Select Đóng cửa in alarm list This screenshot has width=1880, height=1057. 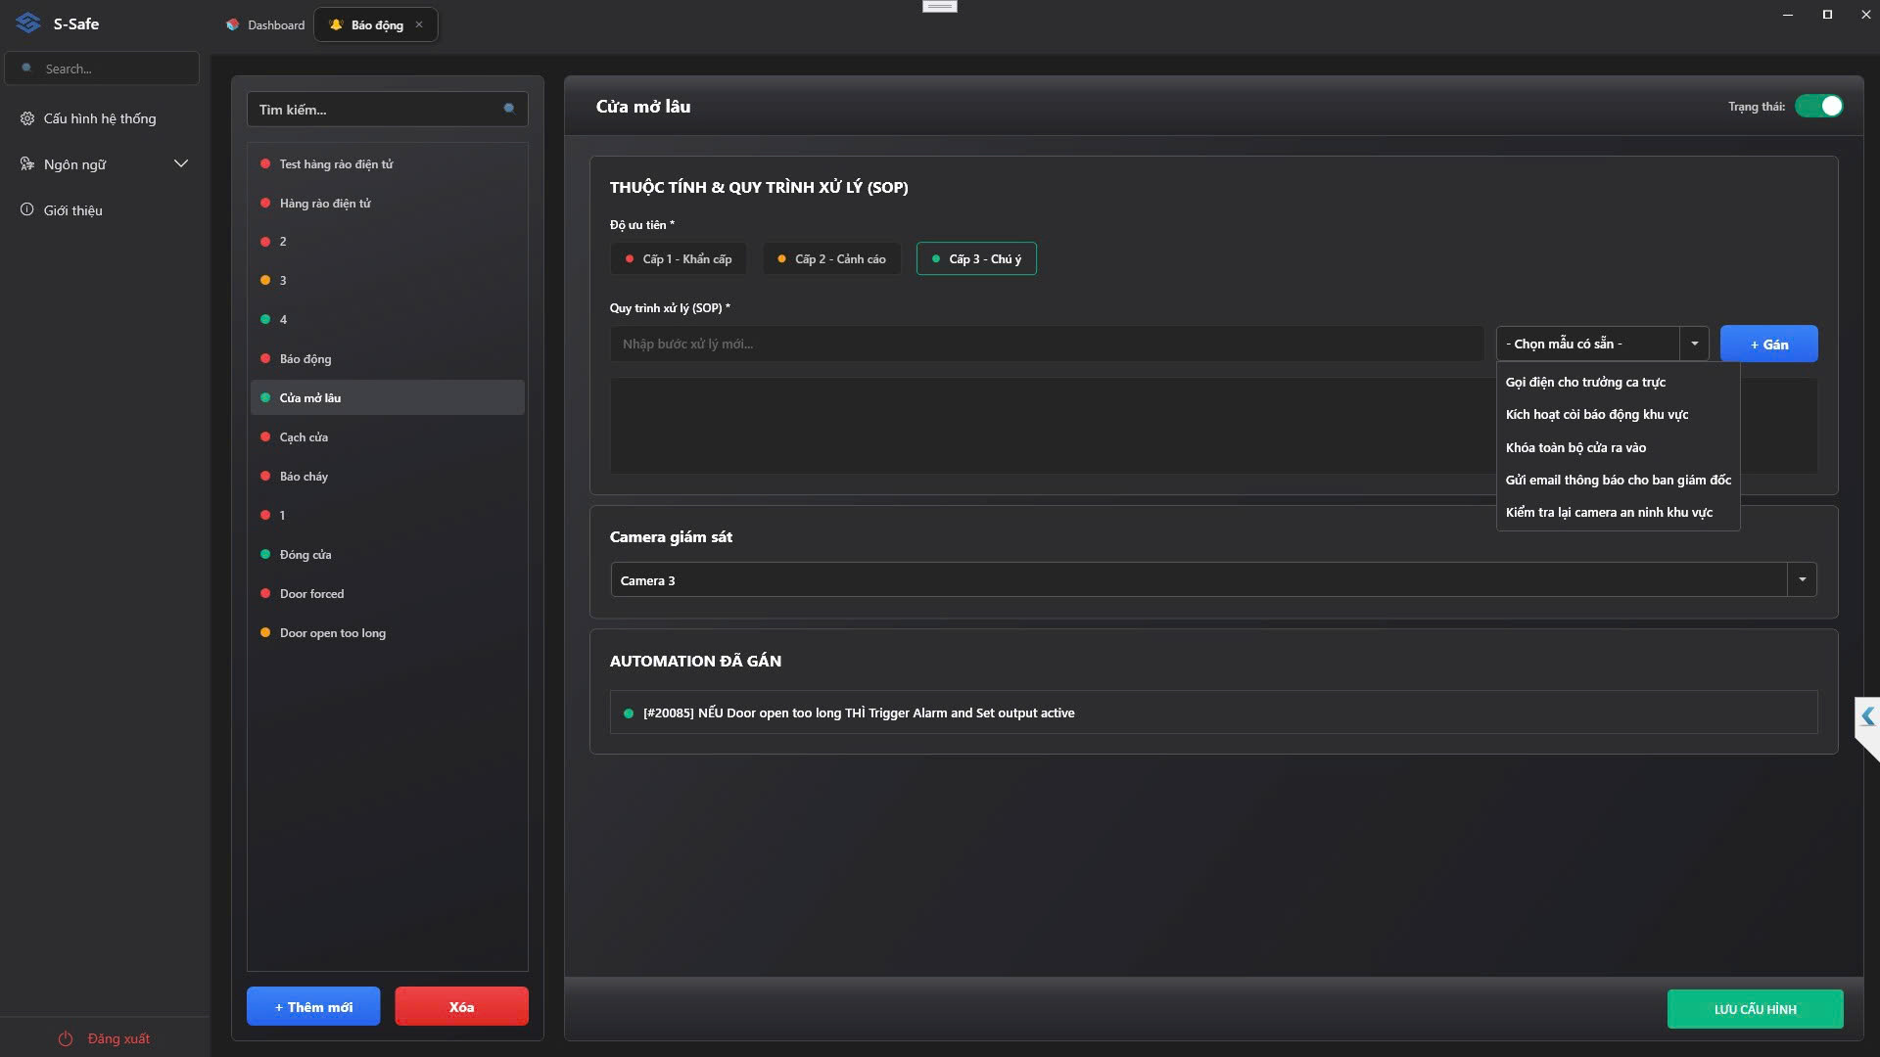point(388,554)
